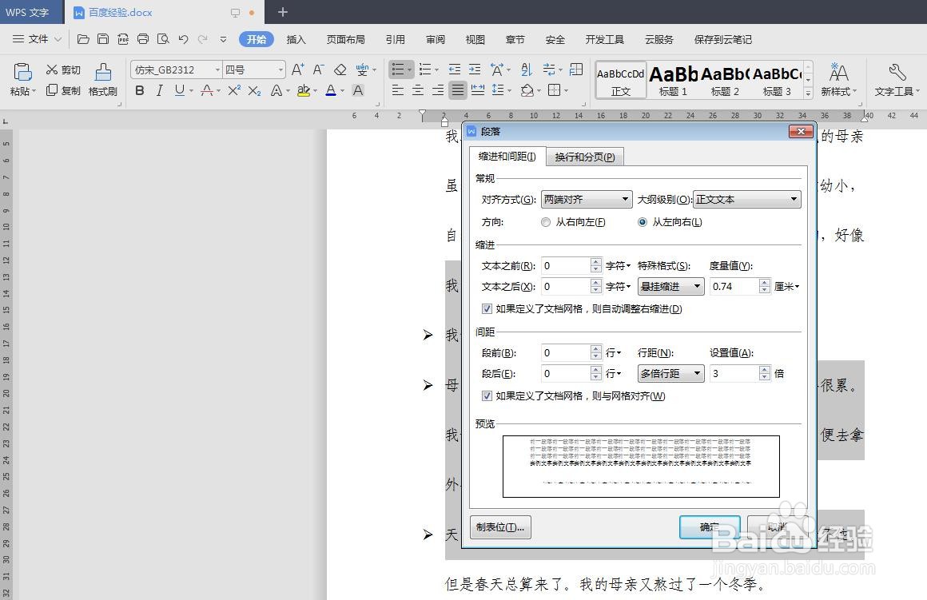Click the 制表位 button
The image size is (927, 600).
pyautogui.click(x=501, y=527)
